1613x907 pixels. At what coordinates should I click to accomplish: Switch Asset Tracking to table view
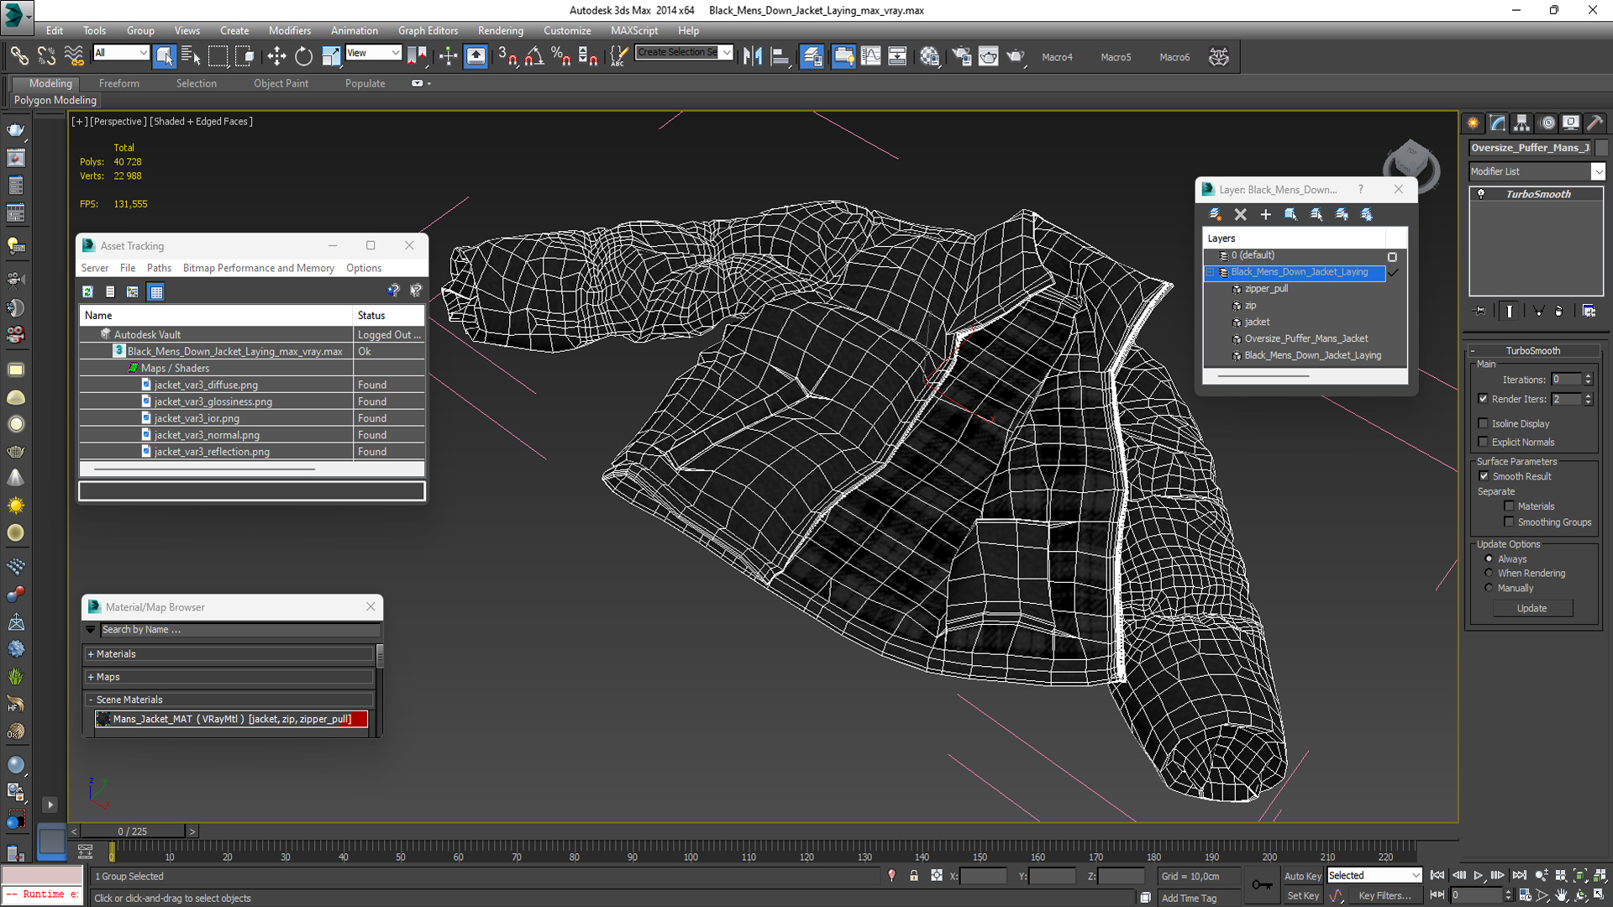pos(156,291)
